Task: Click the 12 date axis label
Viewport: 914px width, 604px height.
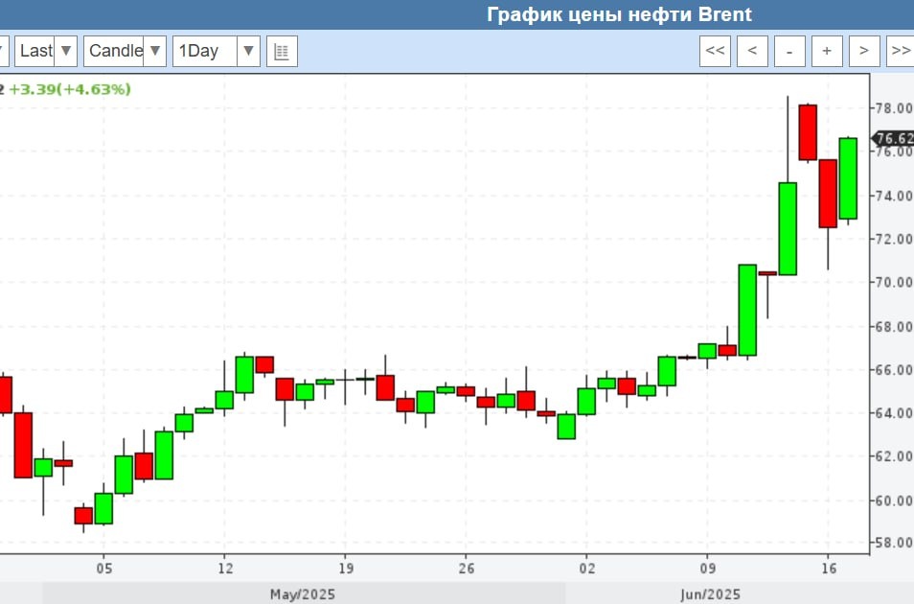Action: pyautogui.click(x=225, y=569)
